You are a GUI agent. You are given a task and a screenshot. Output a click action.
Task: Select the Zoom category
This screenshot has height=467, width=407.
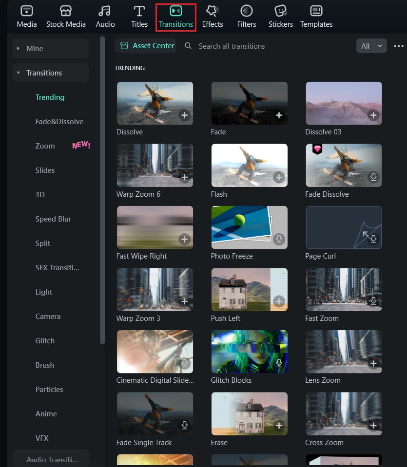click(x=45, y=146)
